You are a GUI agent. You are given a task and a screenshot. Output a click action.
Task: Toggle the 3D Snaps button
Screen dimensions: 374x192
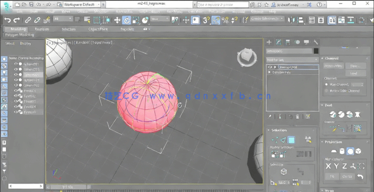206,20
